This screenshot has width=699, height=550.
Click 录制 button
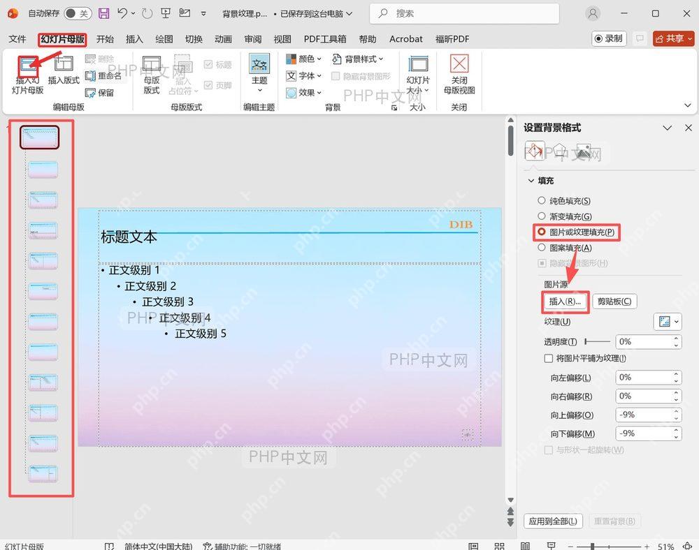click(609, 38)
